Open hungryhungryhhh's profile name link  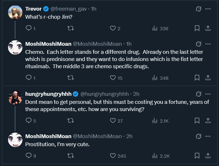pos(49,94)
